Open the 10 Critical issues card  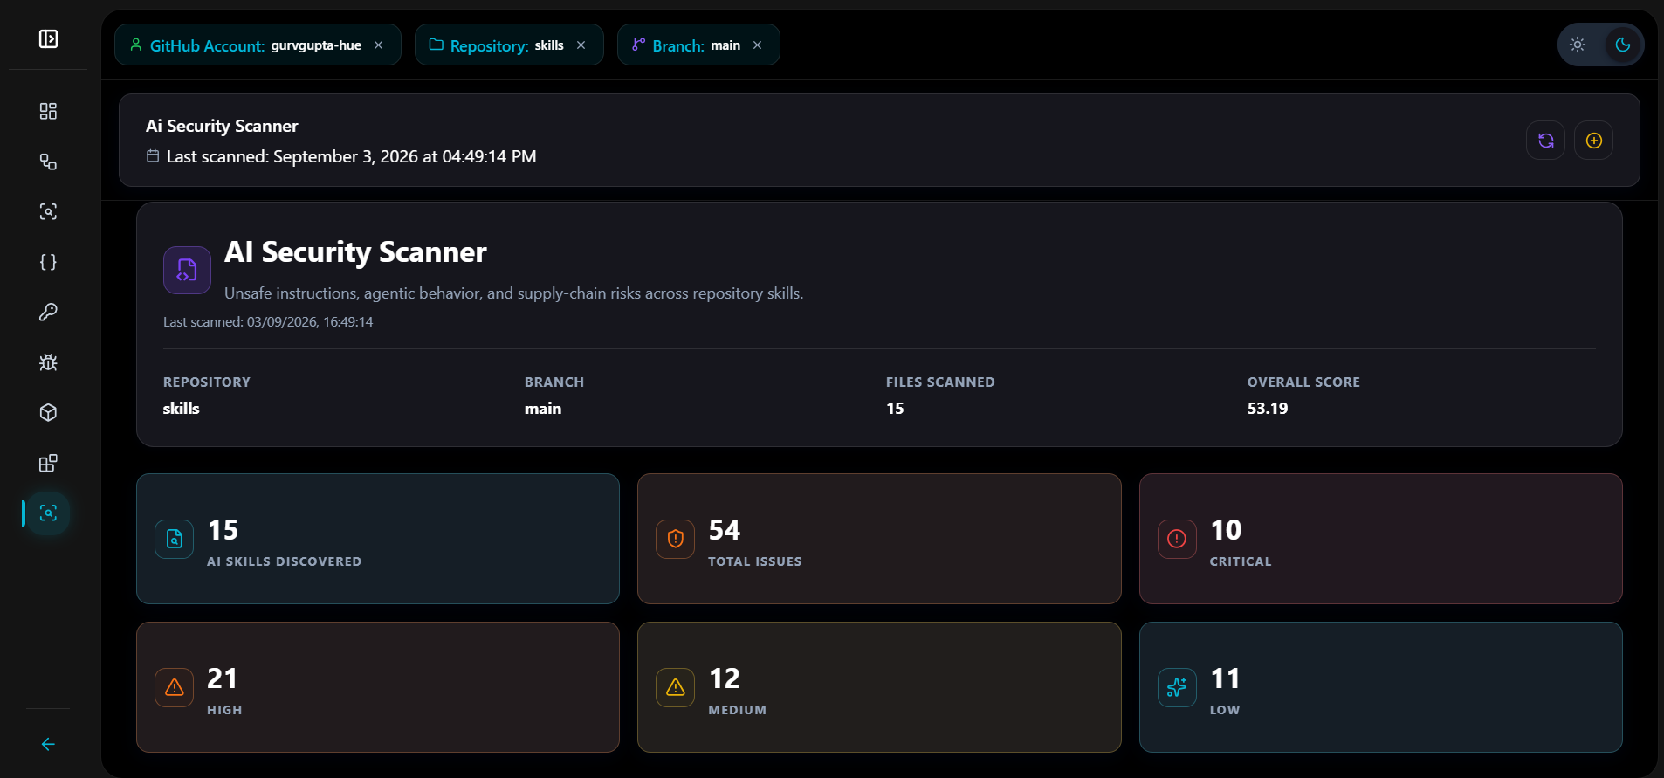point(1380,539)
